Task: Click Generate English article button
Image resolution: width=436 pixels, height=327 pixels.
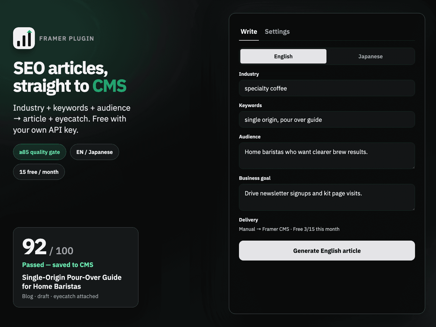Action: (327, 250)
